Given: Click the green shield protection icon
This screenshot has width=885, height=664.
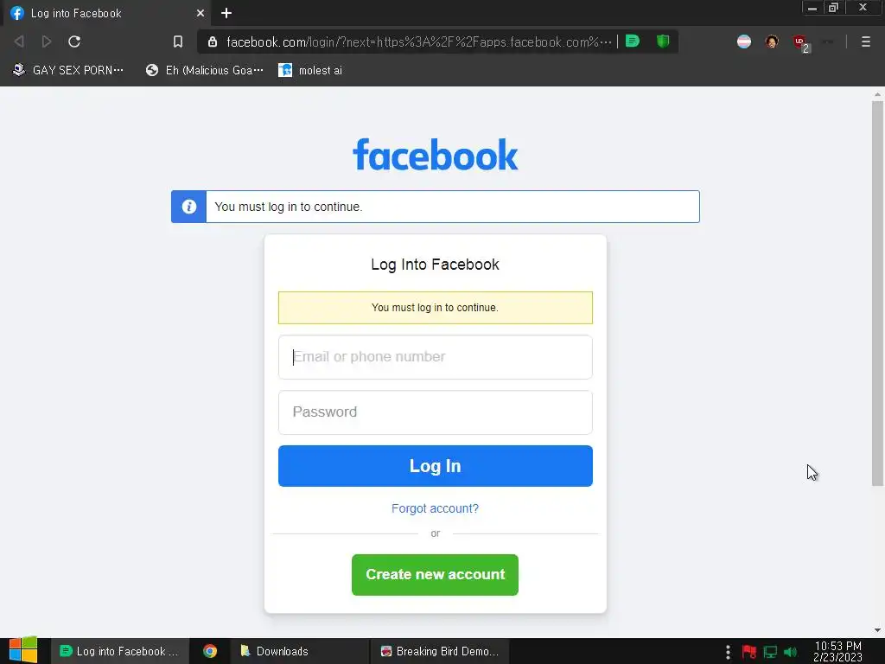Looking at the screenshot, I should pyautogui.click(x=663, y=41).
